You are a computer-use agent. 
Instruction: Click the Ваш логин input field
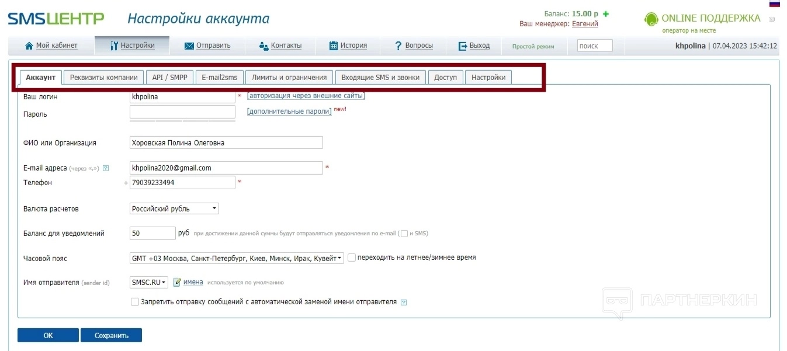(x=182, y=96)
